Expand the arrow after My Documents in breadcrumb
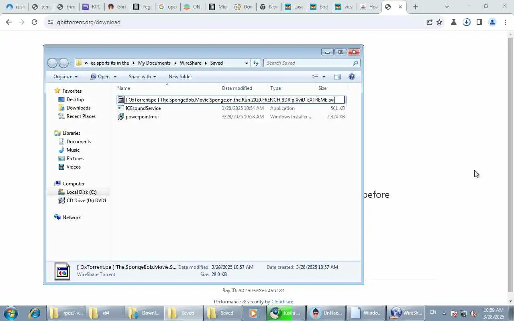Screen dimensions: 514x321 click(175, 63)
